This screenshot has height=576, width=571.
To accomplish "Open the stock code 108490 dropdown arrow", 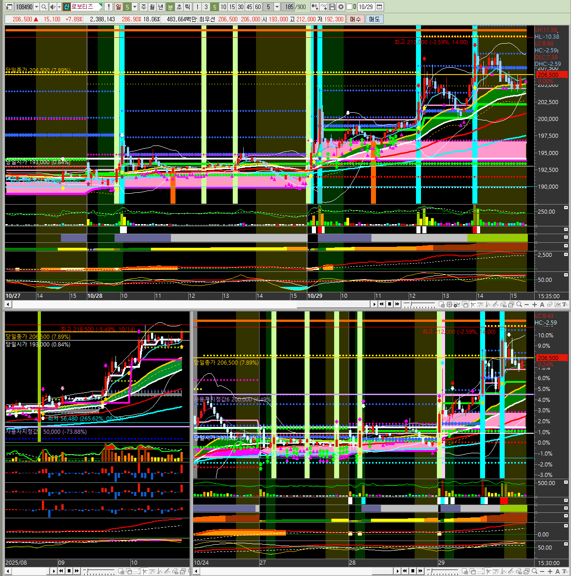I will [36, 7].
